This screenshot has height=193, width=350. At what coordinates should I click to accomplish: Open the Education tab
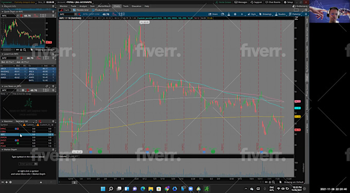click(136, 6)
